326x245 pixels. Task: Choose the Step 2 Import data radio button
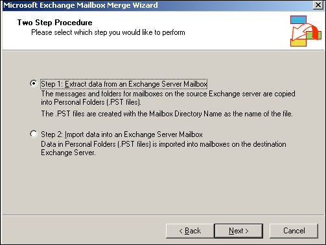click(x=34, y=134)
